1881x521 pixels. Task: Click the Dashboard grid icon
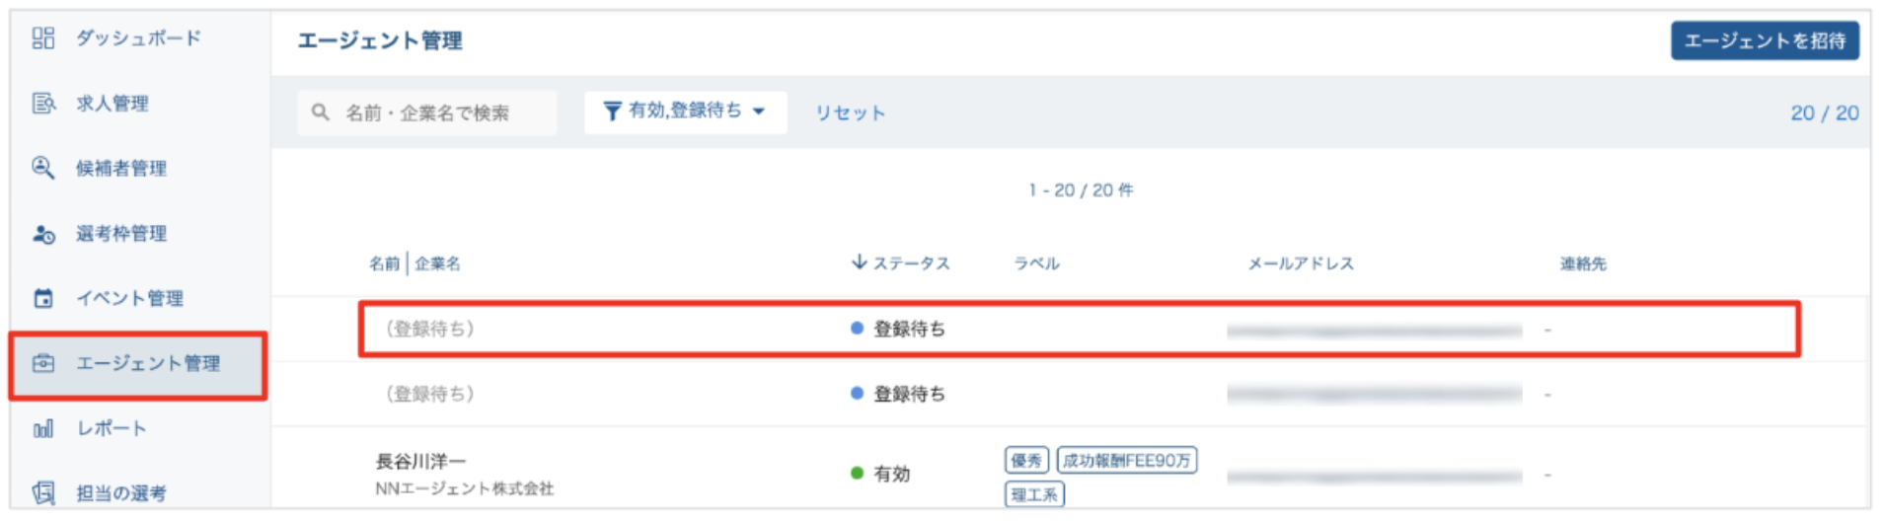(42, 38)
